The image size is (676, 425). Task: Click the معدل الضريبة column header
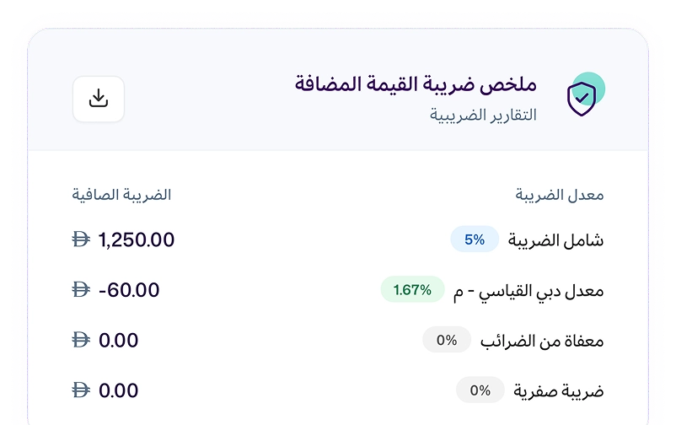[x=560, y=195]
